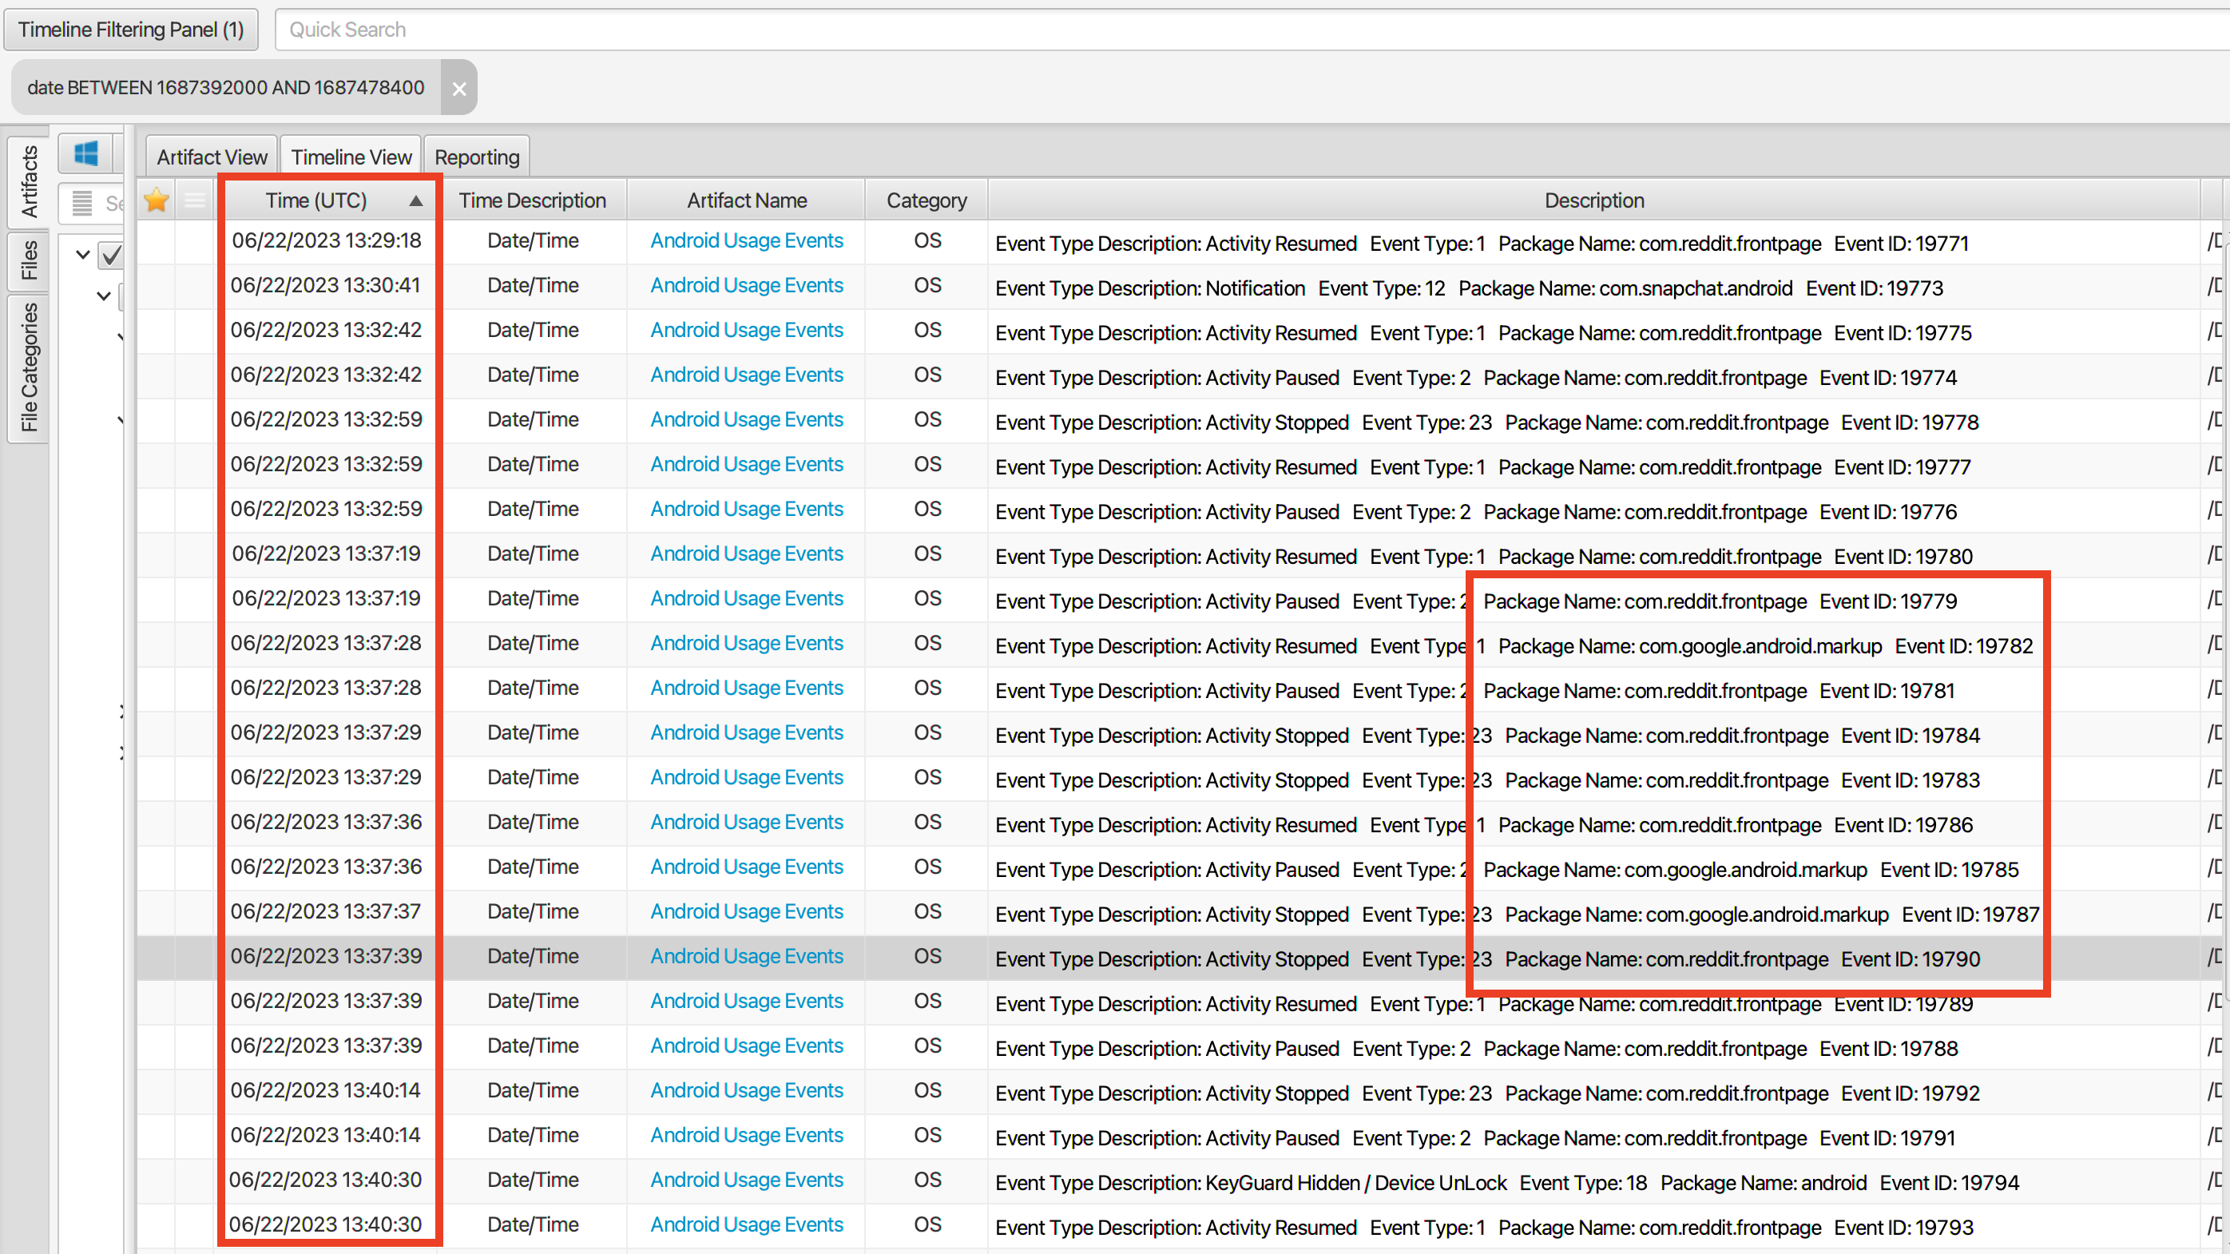
Task: Select the time cell 06/22/2023 13:29:18
Action: [x=327, y=240]
